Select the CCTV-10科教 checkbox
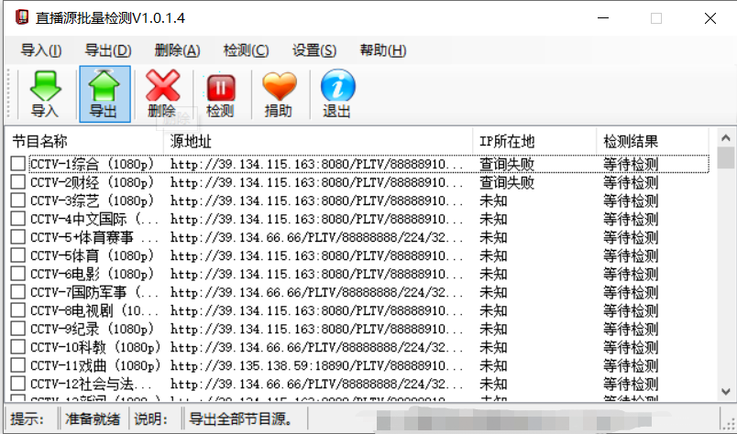 (18, 347)
